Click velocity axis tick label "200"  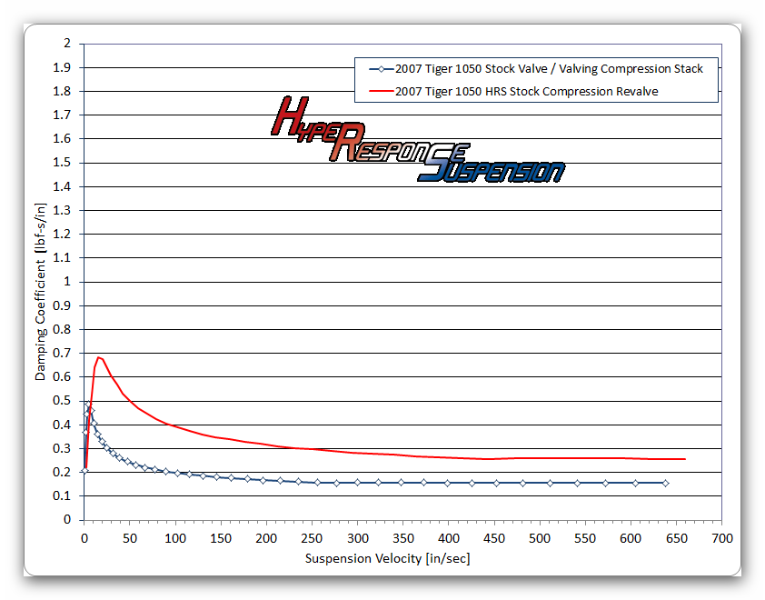tap(266, 538)
